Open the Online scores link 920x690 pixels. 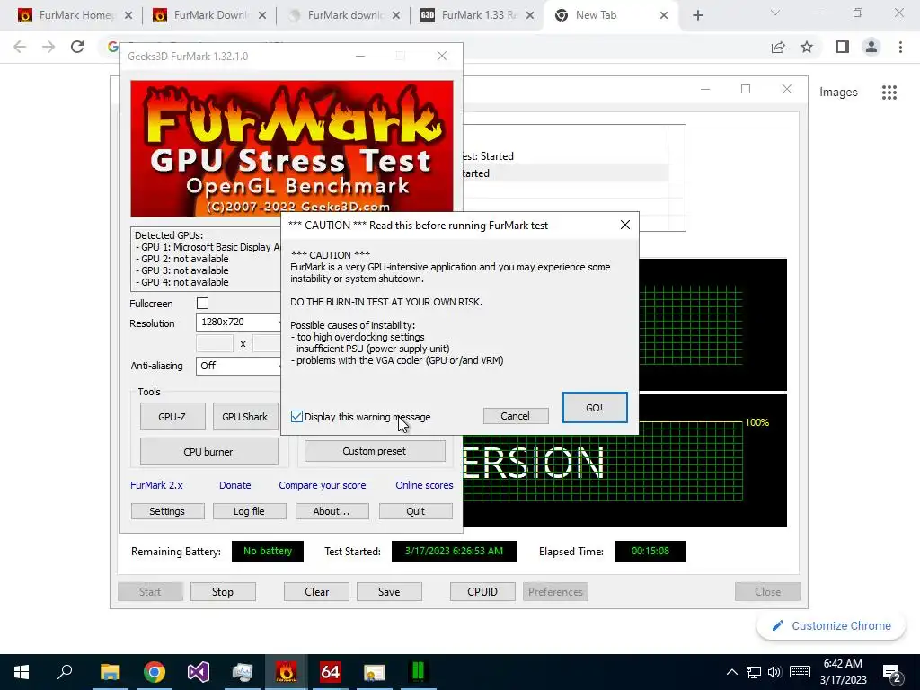coord(424,485)
